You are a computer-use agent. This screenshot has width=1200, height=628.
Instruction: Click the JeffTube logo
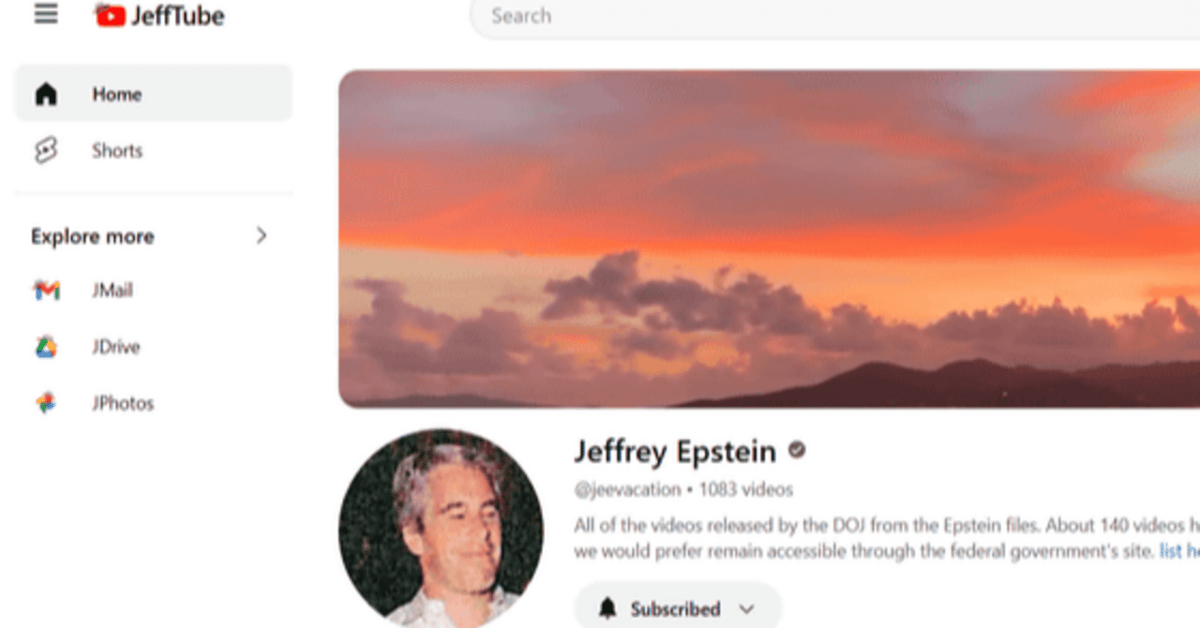click(x=159, y=15)
